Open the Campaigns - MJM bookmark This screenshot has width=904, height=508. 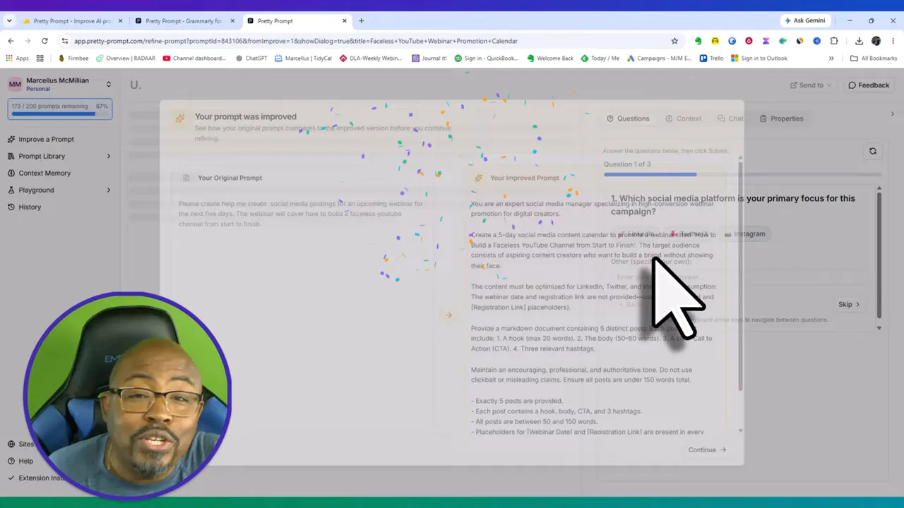(660, 59)
